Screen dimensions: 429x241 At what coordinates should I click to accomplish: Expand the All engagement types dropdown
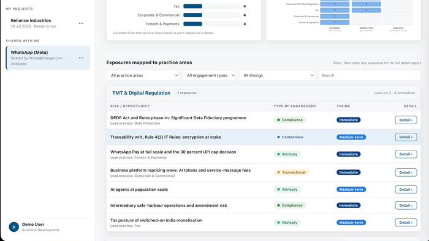[209, 75]
